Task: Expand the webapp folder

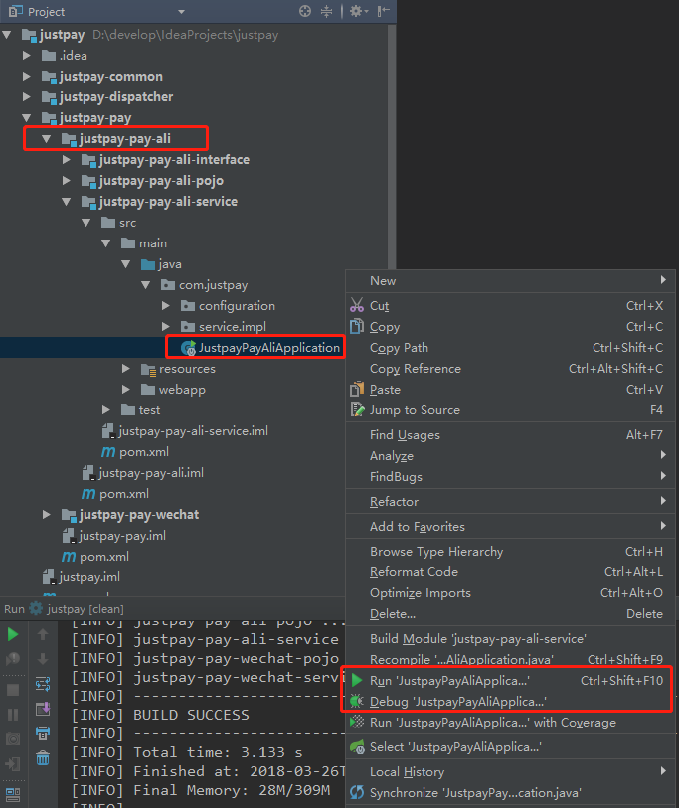Action: 126,389
